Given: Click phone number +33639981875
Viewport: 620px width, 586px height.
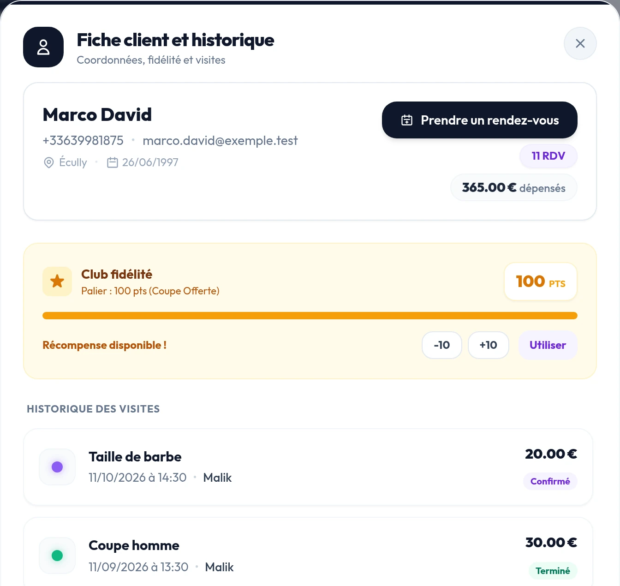Looking at the screenshot, I should click(x=83, y=140).
